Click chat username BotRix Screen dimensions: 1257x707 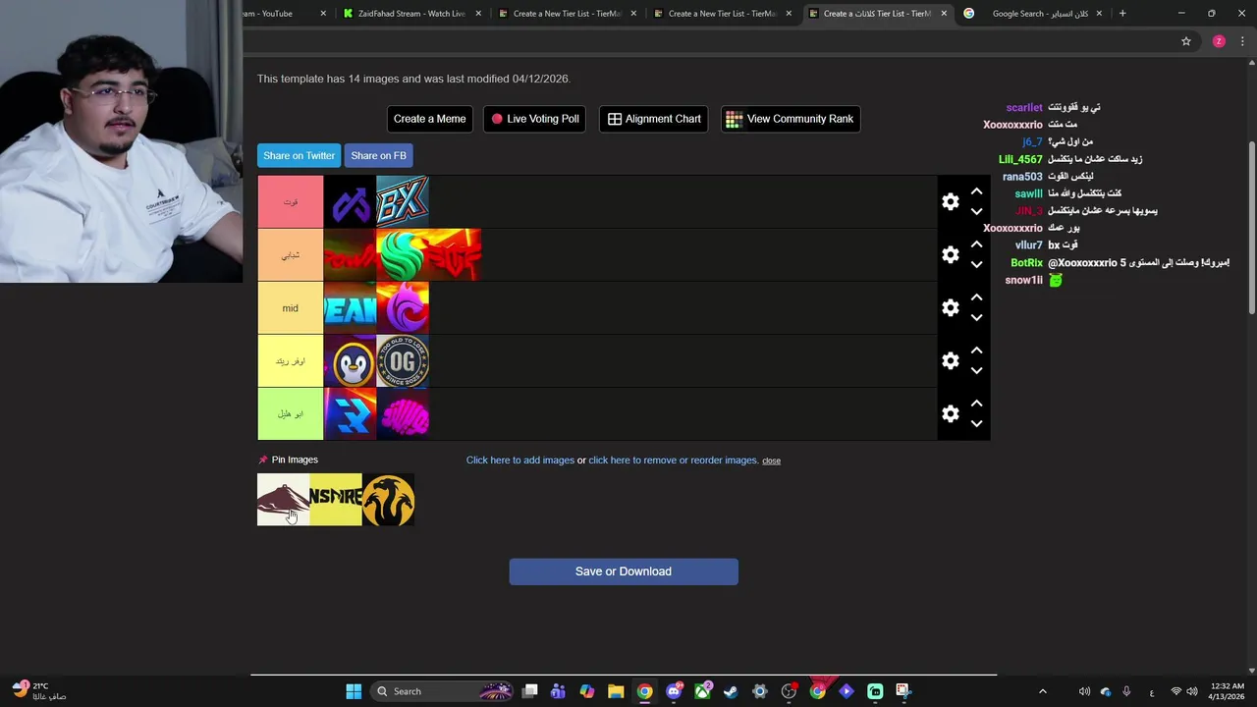pyautogui.click(x=1026, y=263)
